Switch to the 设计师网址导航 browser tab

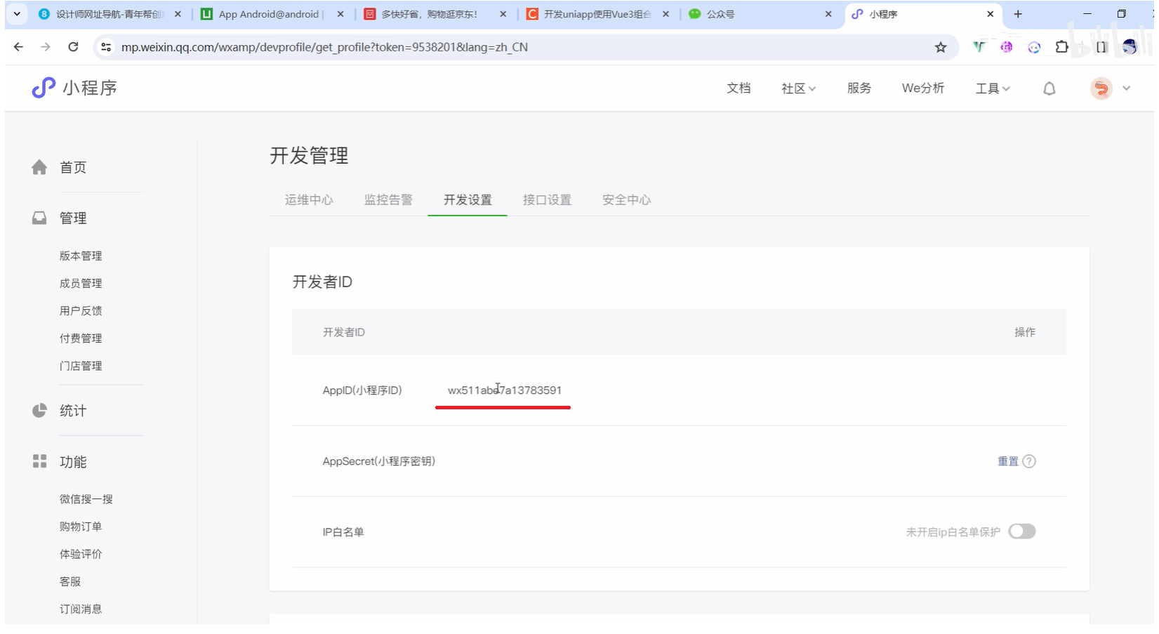[110, 14]
